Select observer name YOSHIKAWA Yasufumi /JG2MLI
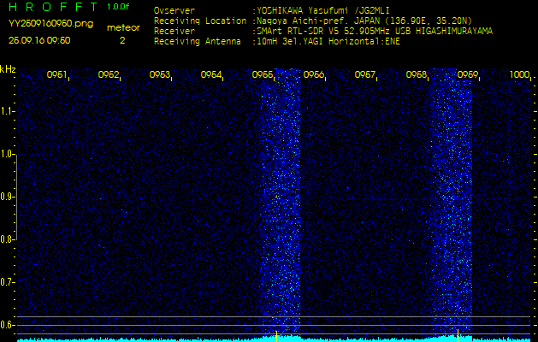Screen dimensions: 538x342 (323, 10)
